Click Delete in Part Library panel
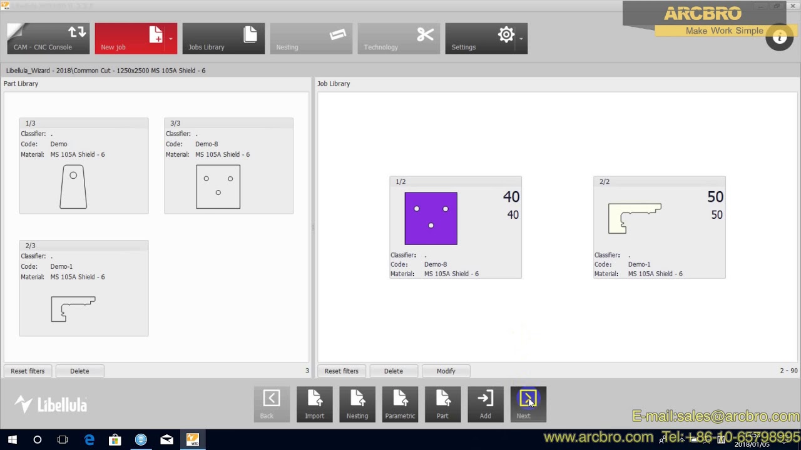801x450 pixels. pyautogui.click(x=79, y=371)
